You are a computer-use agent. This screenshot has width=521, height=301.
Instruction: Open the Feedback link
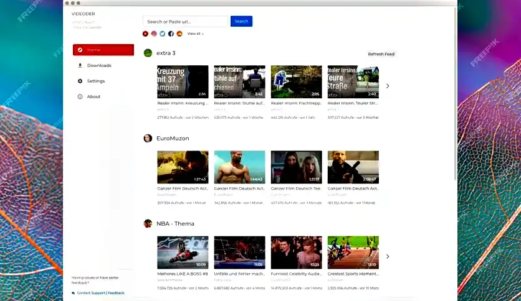click(x=116, y=293)
